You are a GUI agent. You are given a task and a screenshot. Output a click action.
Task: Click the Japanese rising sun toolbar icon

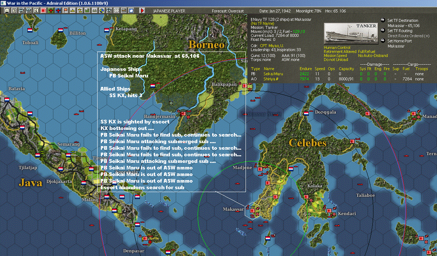point(43,11)
